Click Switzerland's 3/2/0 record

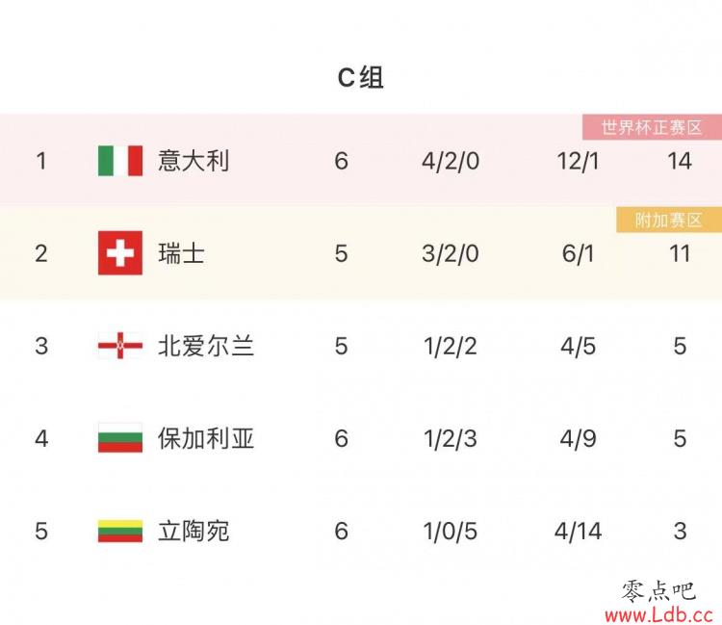point(451,253)
